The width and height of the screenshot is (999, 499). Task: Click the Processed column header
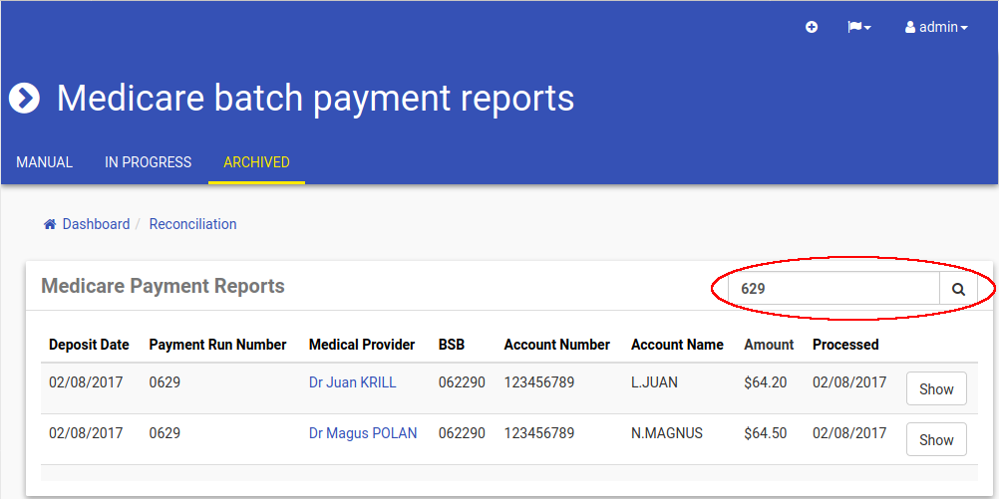click(x=845, y=345)
